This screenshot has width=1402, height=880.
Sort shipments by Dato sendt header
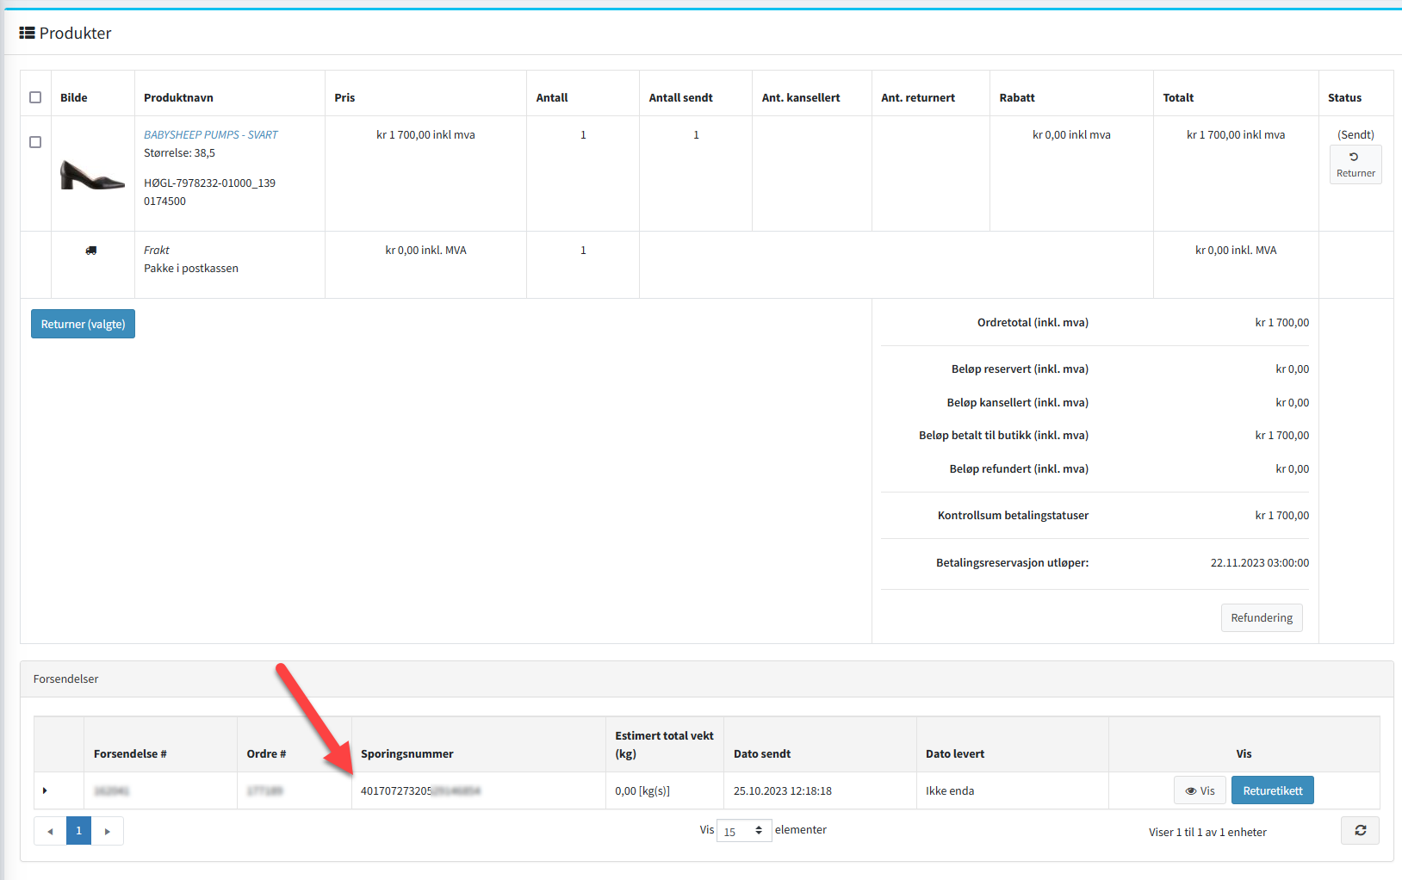[761, 753]
